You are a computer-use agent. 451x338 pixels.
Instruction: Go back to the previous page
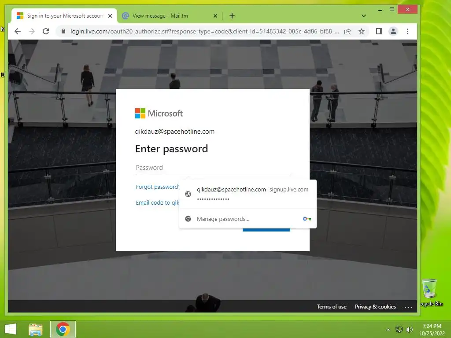click(18, 31)
